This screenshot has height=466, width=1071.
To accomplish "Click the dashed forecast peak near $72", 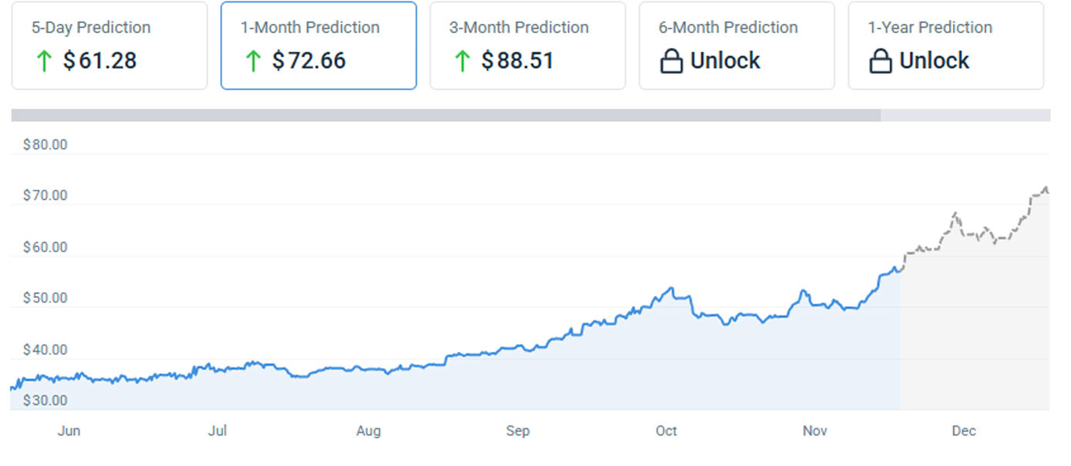I will pyautogui.click(x=1046, y=187).
